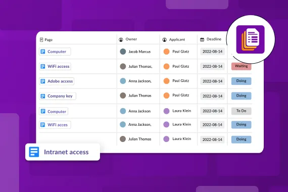This screenshot has height=192, width=288.
Task: Click the page icon in the Page column header
Action: point(41,40)
